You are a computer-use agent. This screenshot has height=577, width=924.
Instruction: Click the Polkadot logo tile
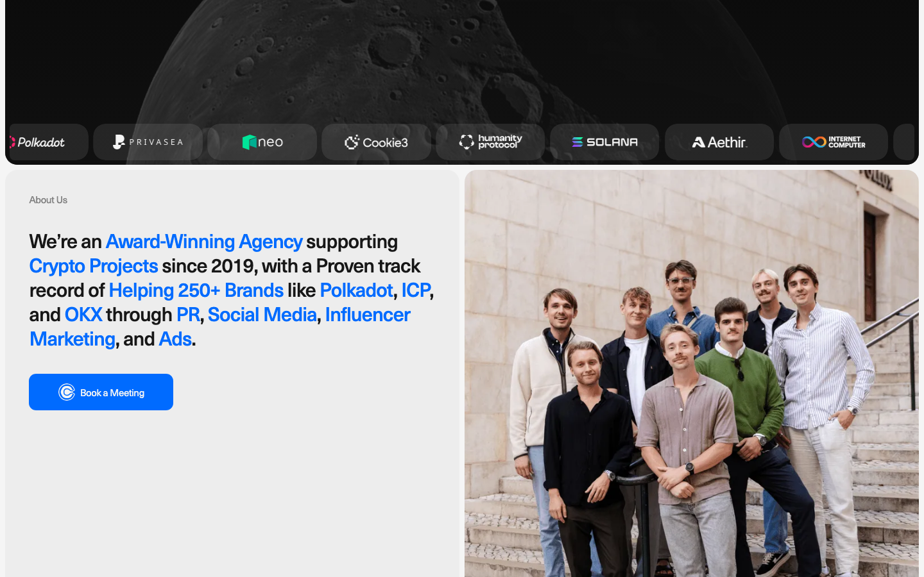point(46,142)
